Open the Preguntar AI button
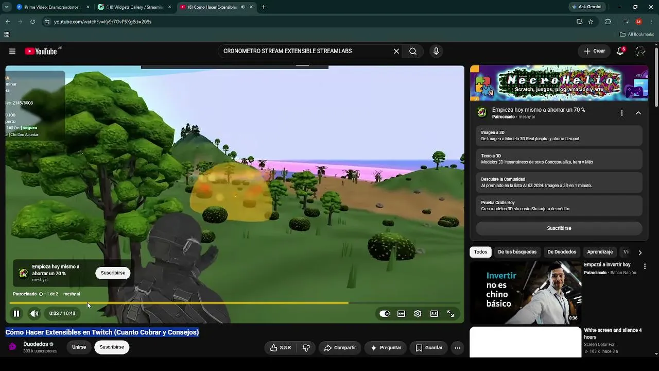This screenshot has height=371, width=659. 386,348
